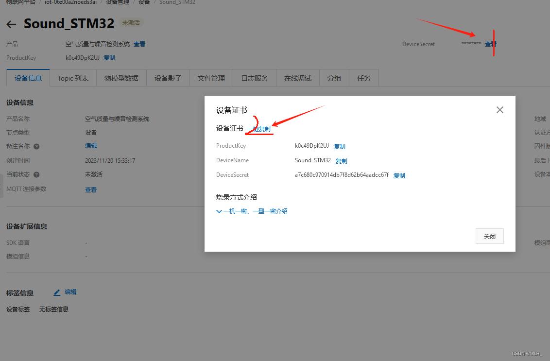Open the 任务 tab
This screenshot has height=361, width=550.
pyautogui.click(x=364, y=78)
